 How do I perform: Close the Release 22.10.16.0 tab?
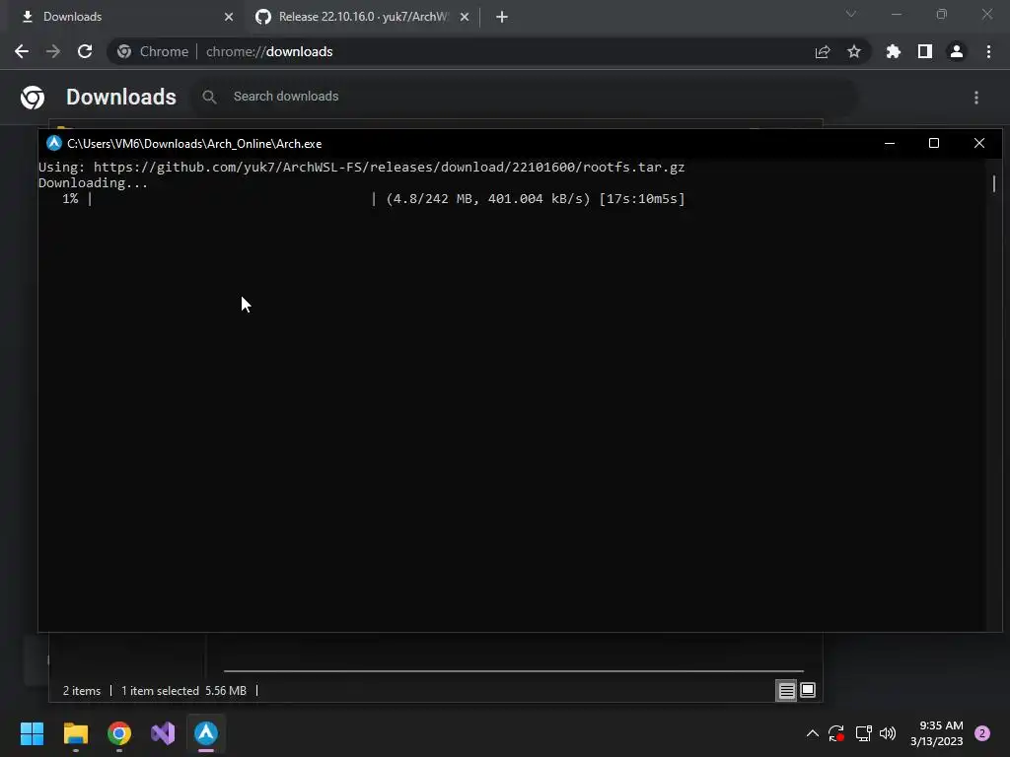coord(465,17)
